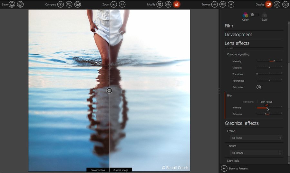This screenshot has width=290, height=173.
Task: Click the Set center target icon
Action: click(x=258, y=87)
